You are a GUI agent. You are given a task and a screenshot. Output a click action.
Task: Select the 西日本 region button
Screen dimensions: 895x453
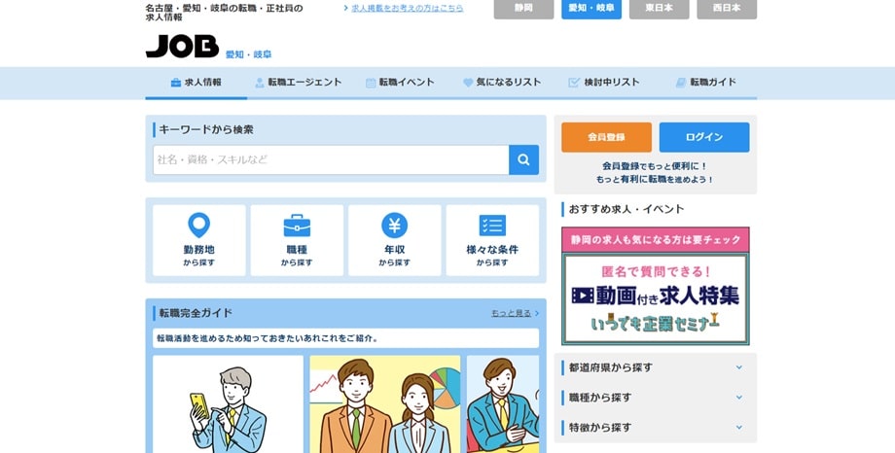tap(727, 9)
